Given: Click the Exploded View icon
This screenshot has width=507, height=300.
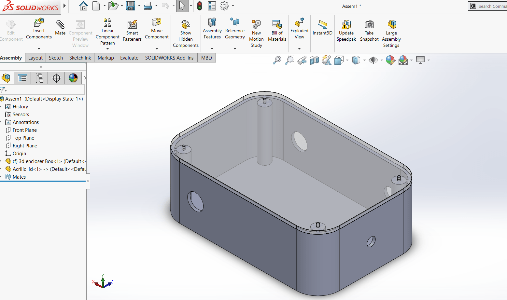Looking at the screenshot, I should point(299,22).
